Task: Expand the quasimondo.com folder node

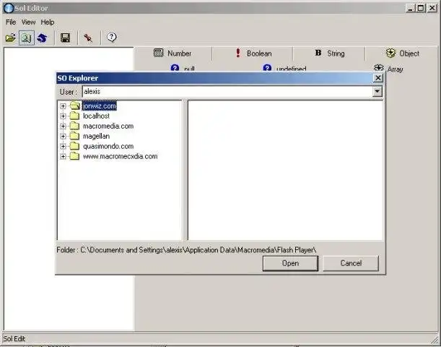Action: click(x=63, y=147)
